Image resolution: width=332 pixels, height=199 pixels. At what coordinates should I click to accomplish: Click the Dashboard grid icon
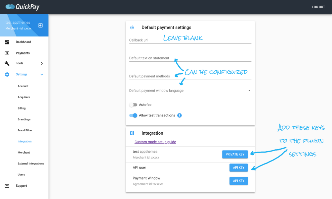point(7,42)
